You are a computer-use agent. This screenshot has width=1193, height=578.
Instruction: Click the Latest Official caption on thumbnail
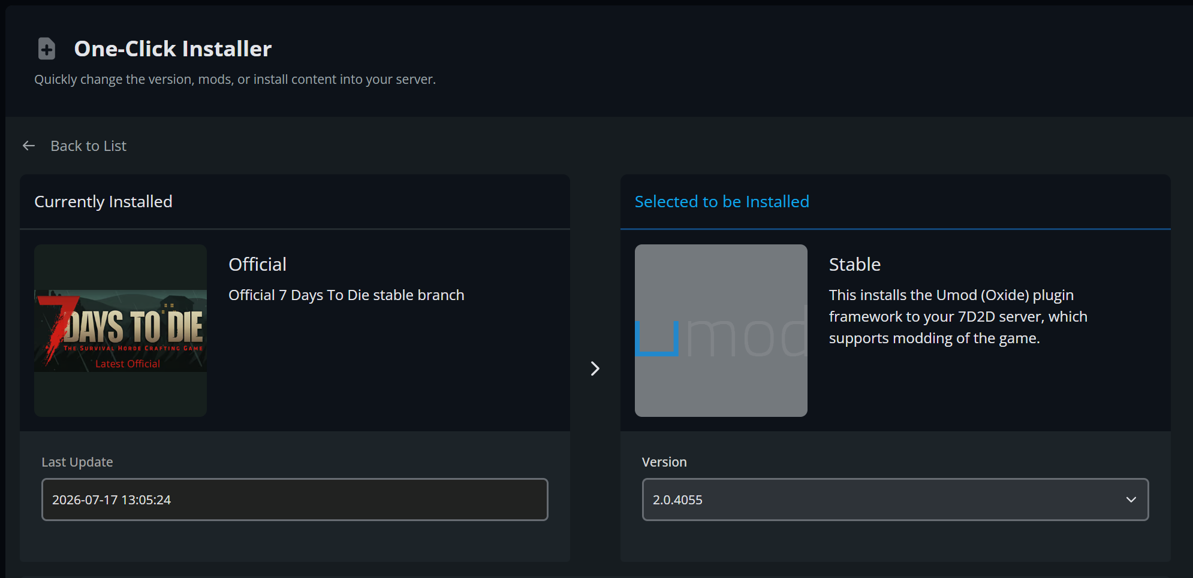pos(128,364)
